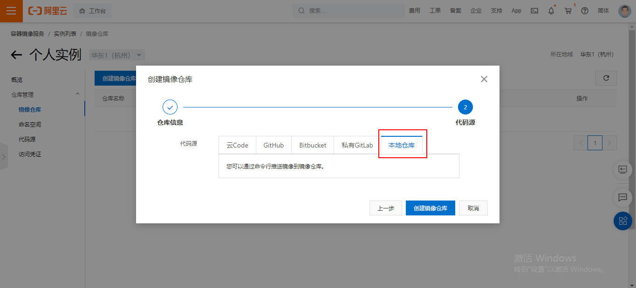The height and width of the screenshot is (288, 636).
Task: Select the 私有GitLab tab
Action: click(357, 145)
